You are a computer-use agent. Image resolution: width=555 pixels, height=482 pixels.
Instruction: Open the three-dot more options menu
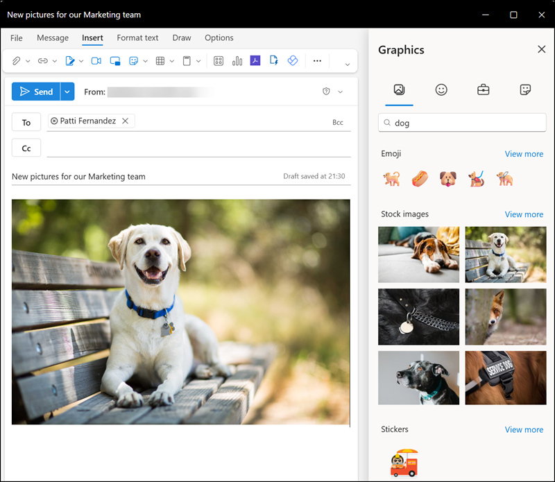[317, 61]
